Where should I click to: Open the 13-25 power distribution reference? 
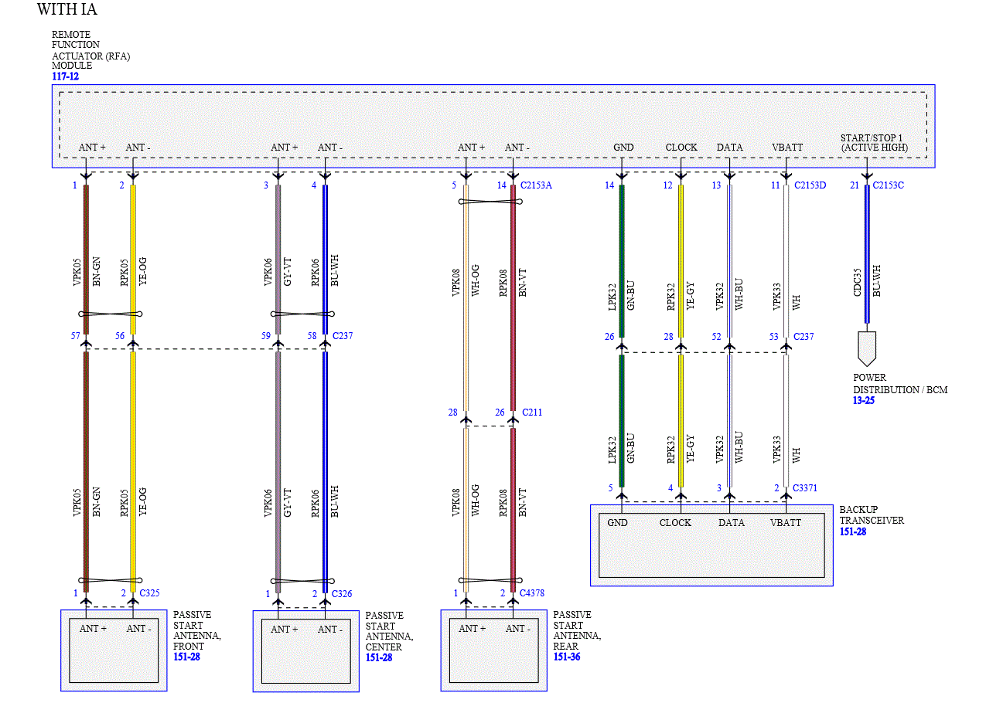point(864,401)
